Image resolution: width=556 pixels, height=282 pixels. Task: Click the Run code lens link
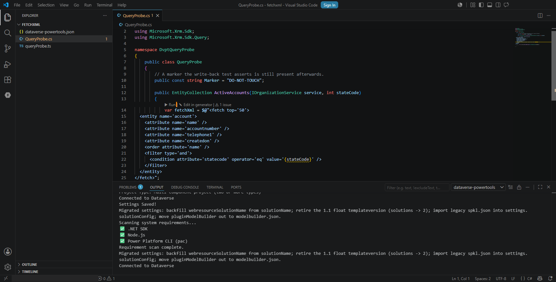(170, 105)
